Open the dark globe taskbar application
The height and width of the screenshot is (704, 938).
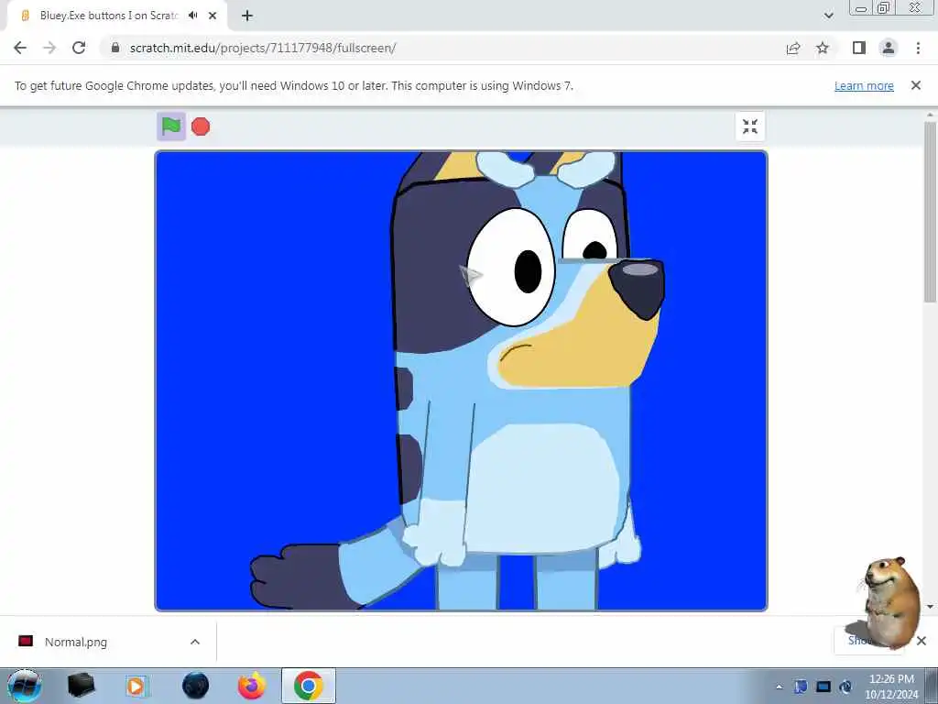click(195, 686)
